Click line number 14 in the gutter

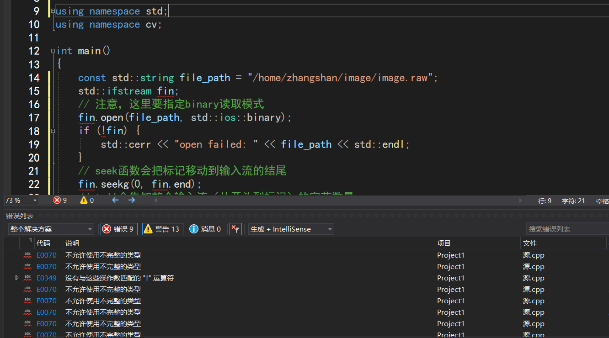[34, 78]
